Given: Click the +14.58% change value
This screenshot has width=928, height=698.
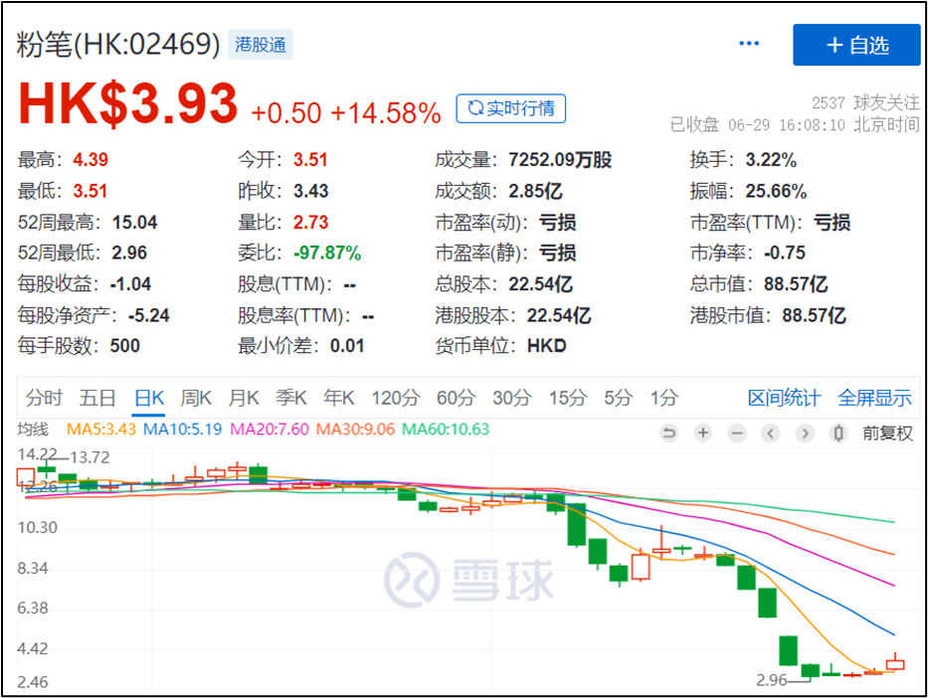Looking at the screenshot, I should point(386,113).
